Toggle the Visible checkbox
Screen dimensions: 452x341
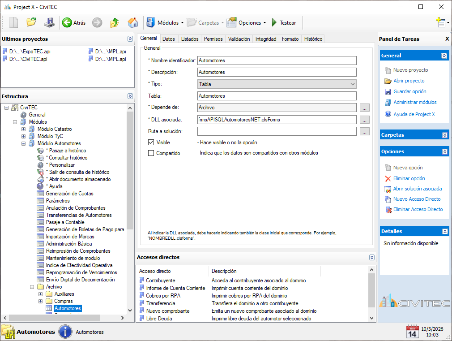151,142
